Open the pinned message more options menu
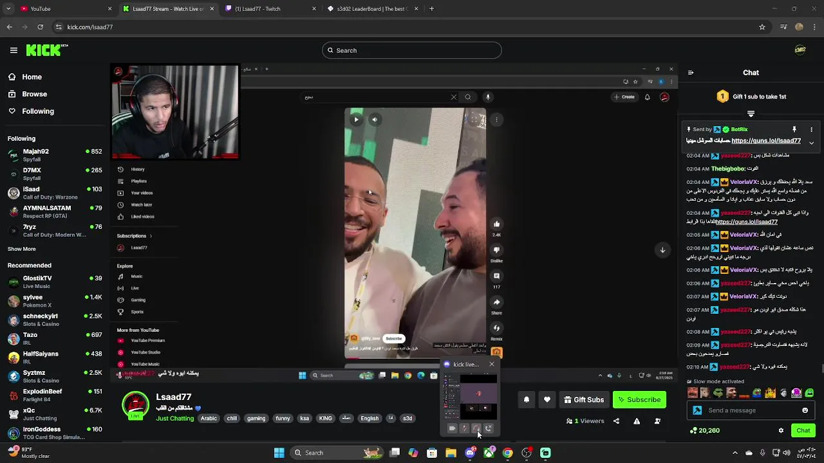 811,129
